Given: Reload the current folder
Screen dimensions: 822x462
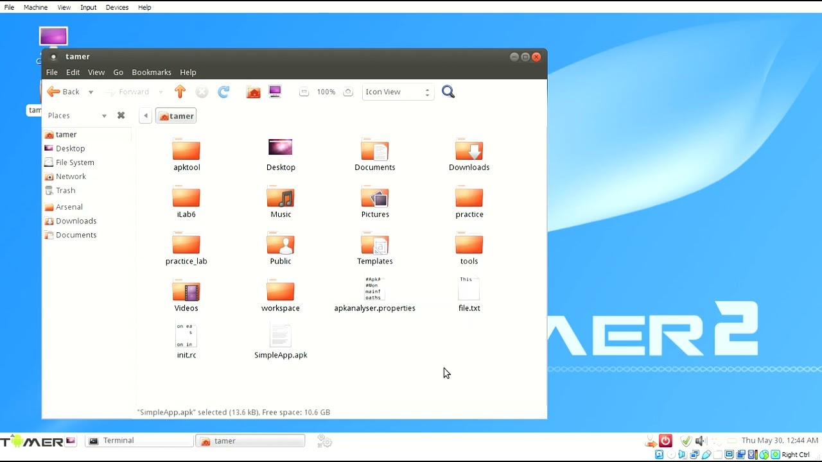Looking at the screenshot, I should tap(223, 92).
